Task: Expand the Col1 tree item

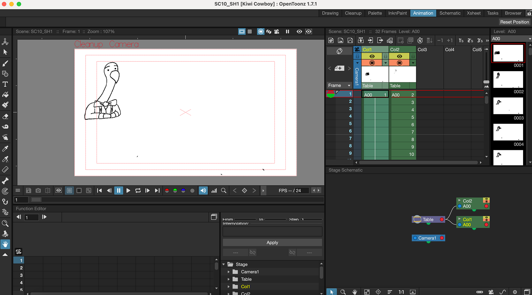Action: (x=229, y=287)
